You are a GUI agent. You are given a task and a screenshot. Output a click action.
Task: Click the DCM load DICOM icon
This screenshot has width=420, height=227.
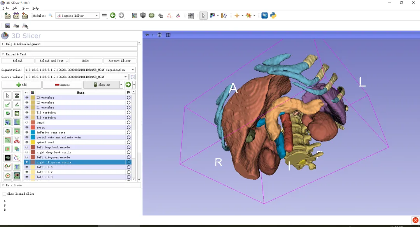(16, 15)
